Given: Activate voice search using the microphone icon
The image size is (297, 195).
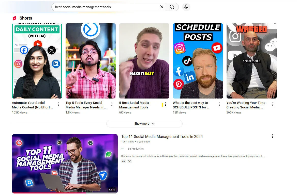Looking at the screenshot, I should tap(186, 7).
